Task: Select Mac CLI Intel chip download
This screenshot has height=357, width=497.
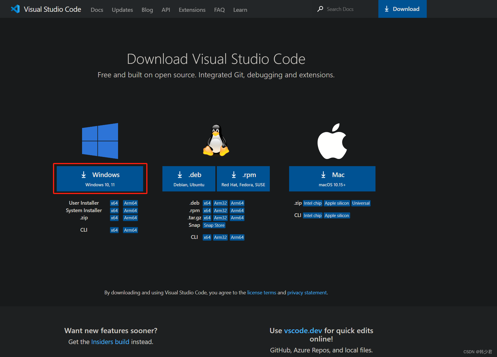Action: [313, 216]
